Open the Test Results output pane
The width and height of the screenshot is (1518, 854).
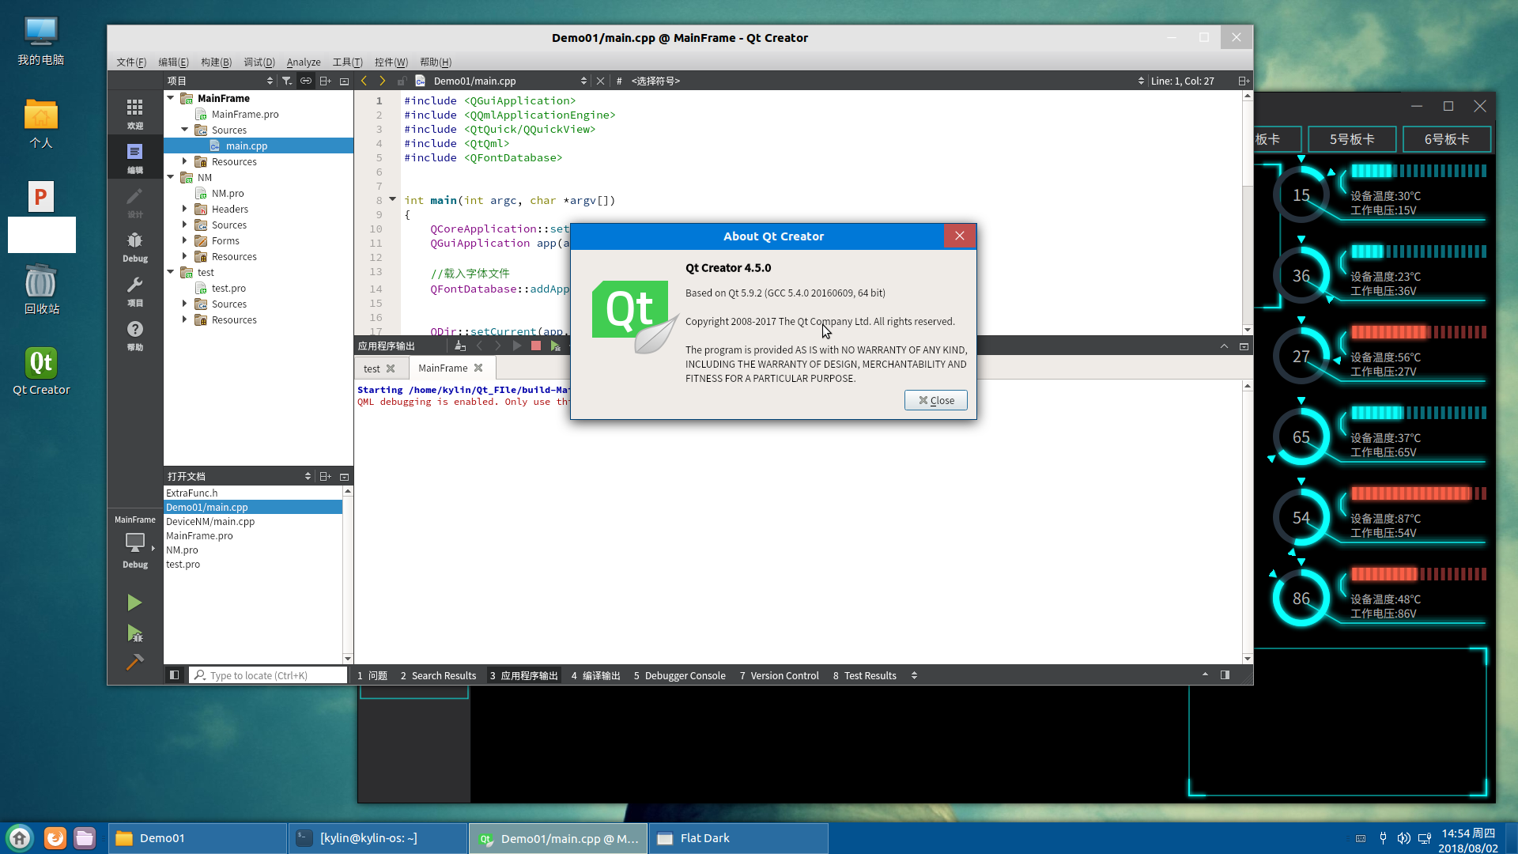864,675
